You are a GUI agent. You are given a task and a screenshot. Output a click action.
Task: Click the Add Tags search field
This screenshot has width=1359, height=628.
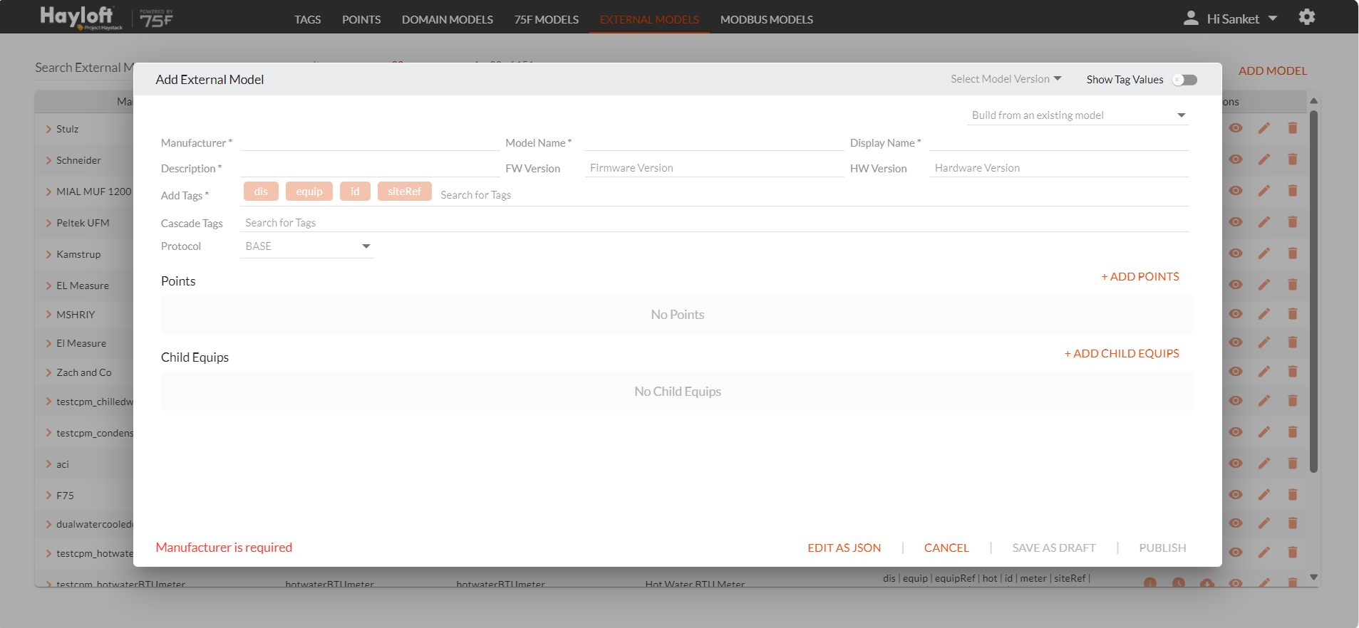812,195
